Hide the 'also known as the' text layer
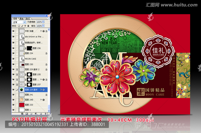 coord(13,37)
